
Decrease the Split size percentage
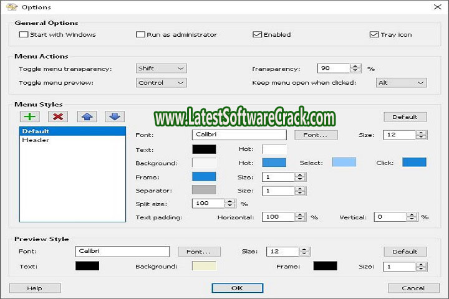point(229,206)
